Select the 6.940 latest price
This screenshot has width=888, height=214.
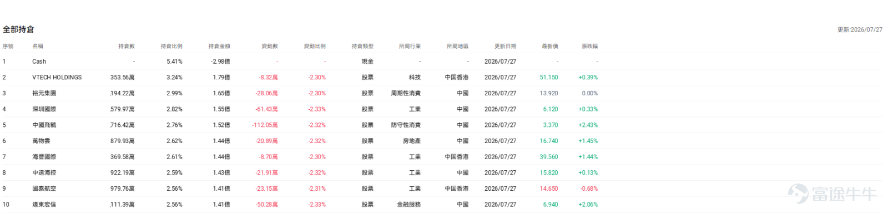pyautogui.click(x=551, y=205)
